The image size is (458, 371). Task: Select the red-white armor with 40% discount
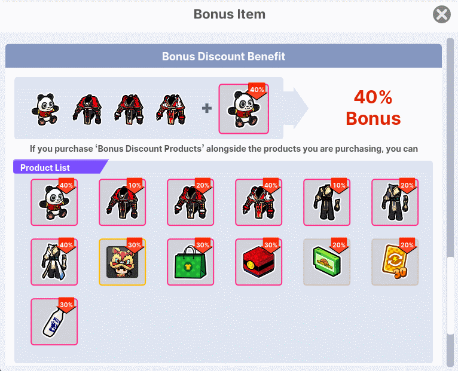click(258, 202)
